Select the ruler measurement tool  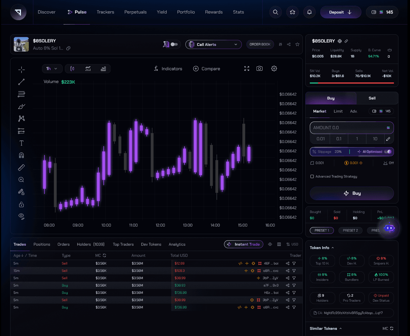21,167
